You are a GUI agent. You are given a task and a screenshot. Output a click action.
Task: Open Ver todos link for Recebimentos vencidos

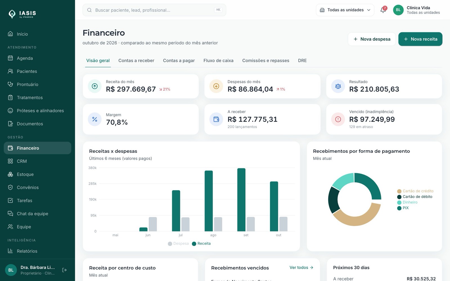coord(301,268)
